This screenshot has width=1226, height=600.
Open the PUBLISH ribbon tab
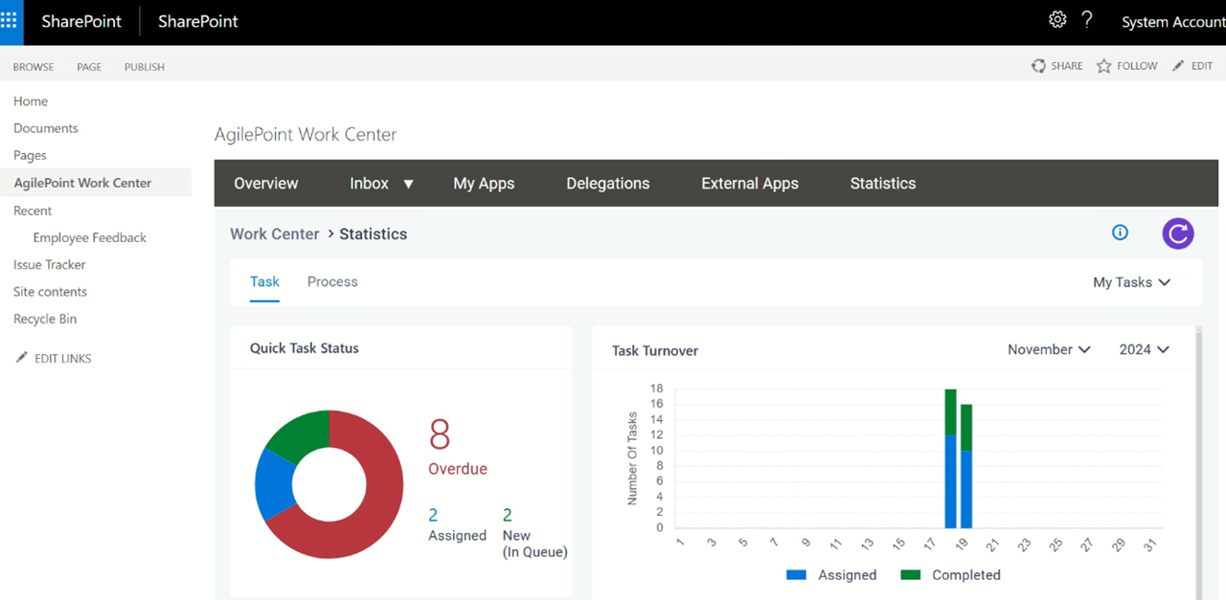[x=145, y=67]
